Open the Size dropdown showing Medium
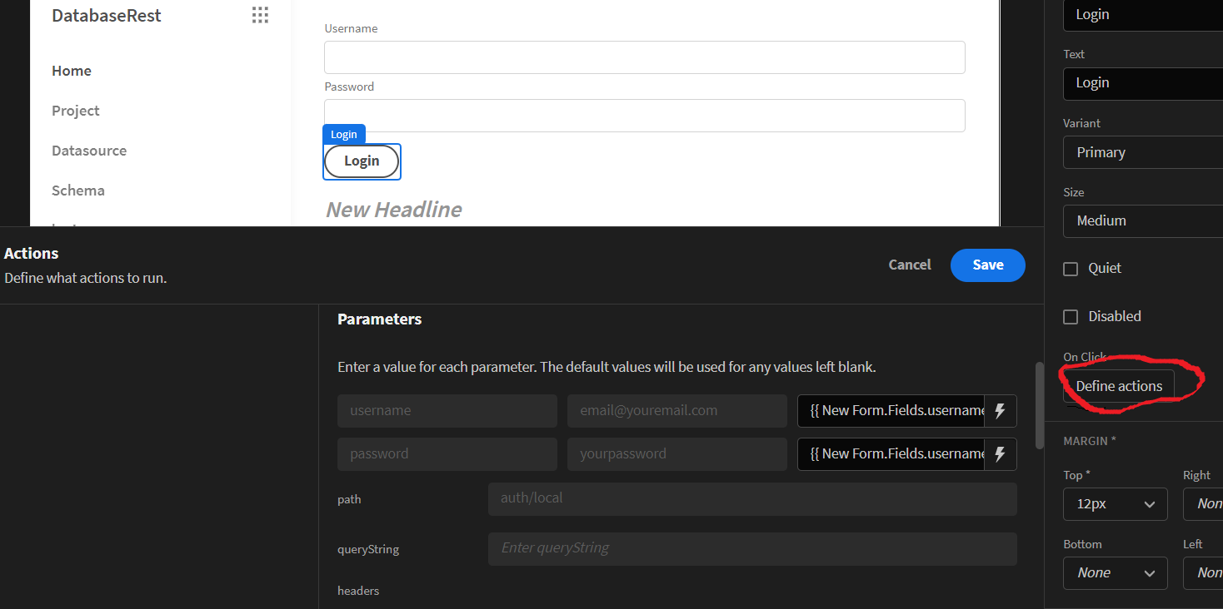The width and height of the screenshot is (1223, 609). click(x=1142, y=220)
